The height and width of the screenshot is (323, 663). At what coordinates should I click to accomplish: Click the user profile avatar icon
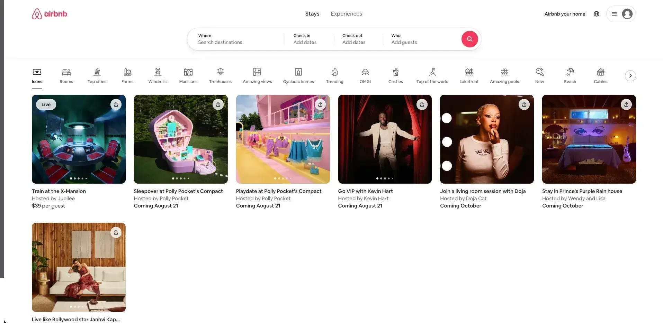pos(627,14)
